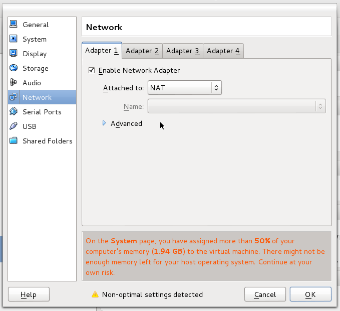
Task: Open the System settings page
Action: click(x=42, y=39)
